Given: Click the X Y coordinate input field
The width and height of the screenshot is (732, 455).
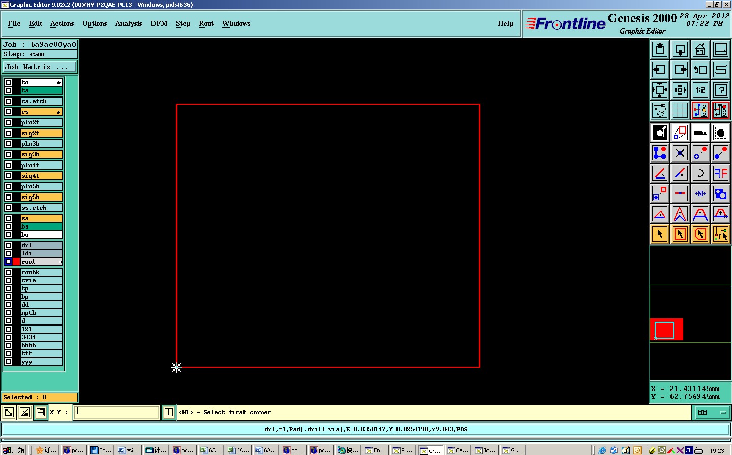Looking at the screenshot, I should click(x=117, y=412).
